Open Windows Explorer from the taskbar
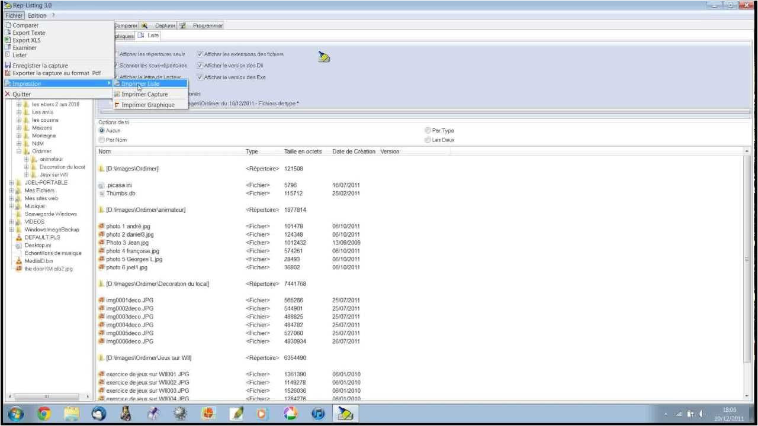Viewport: 758px width, 426px height. click(x=72, y=415)
